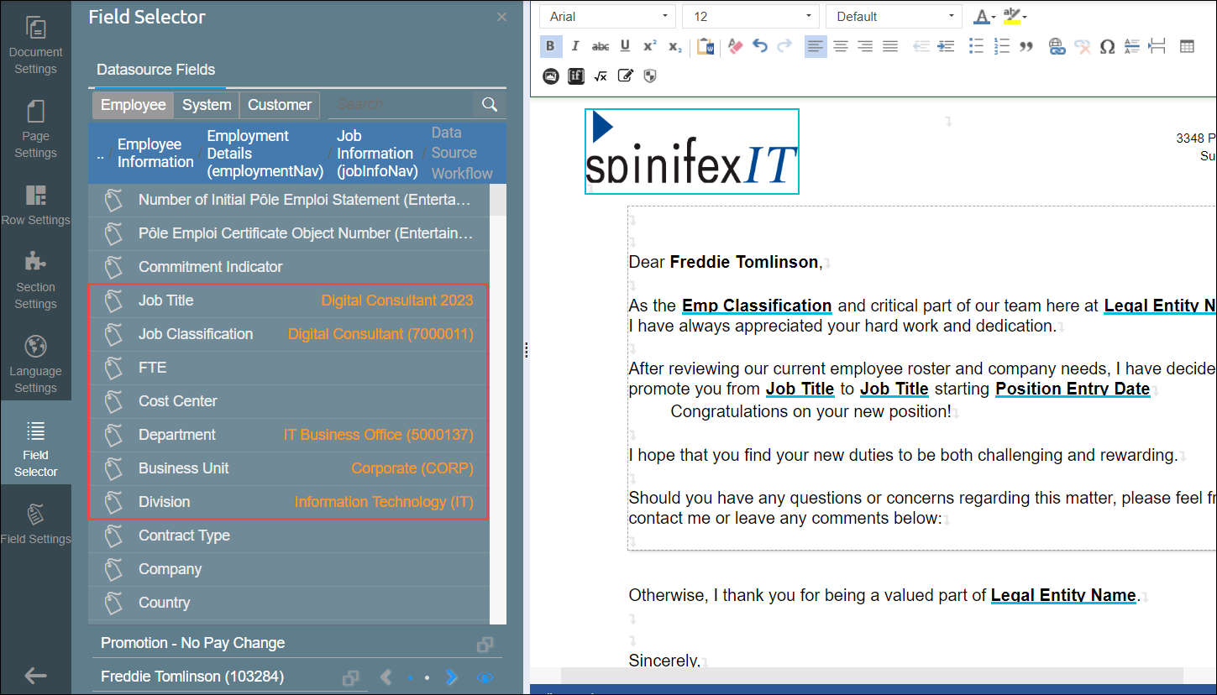Image resolution: width=1217 pixels, height=695 pixels.
Task: Insert special character with Omega icon
Action: pyautogui.click(x=1107, y=47)
